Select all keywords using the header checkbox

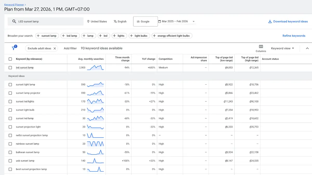(10, 59)
